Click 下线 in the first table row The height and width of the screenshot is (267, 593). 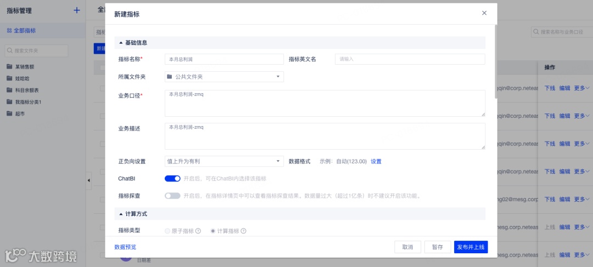tap(550, 88)
